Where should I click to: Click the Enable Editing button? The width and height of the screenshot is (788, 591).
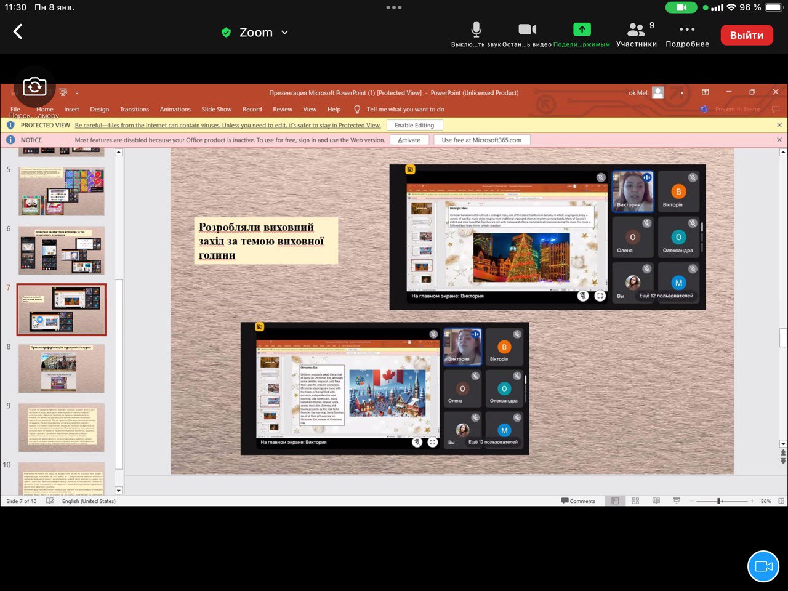[414, 125]
